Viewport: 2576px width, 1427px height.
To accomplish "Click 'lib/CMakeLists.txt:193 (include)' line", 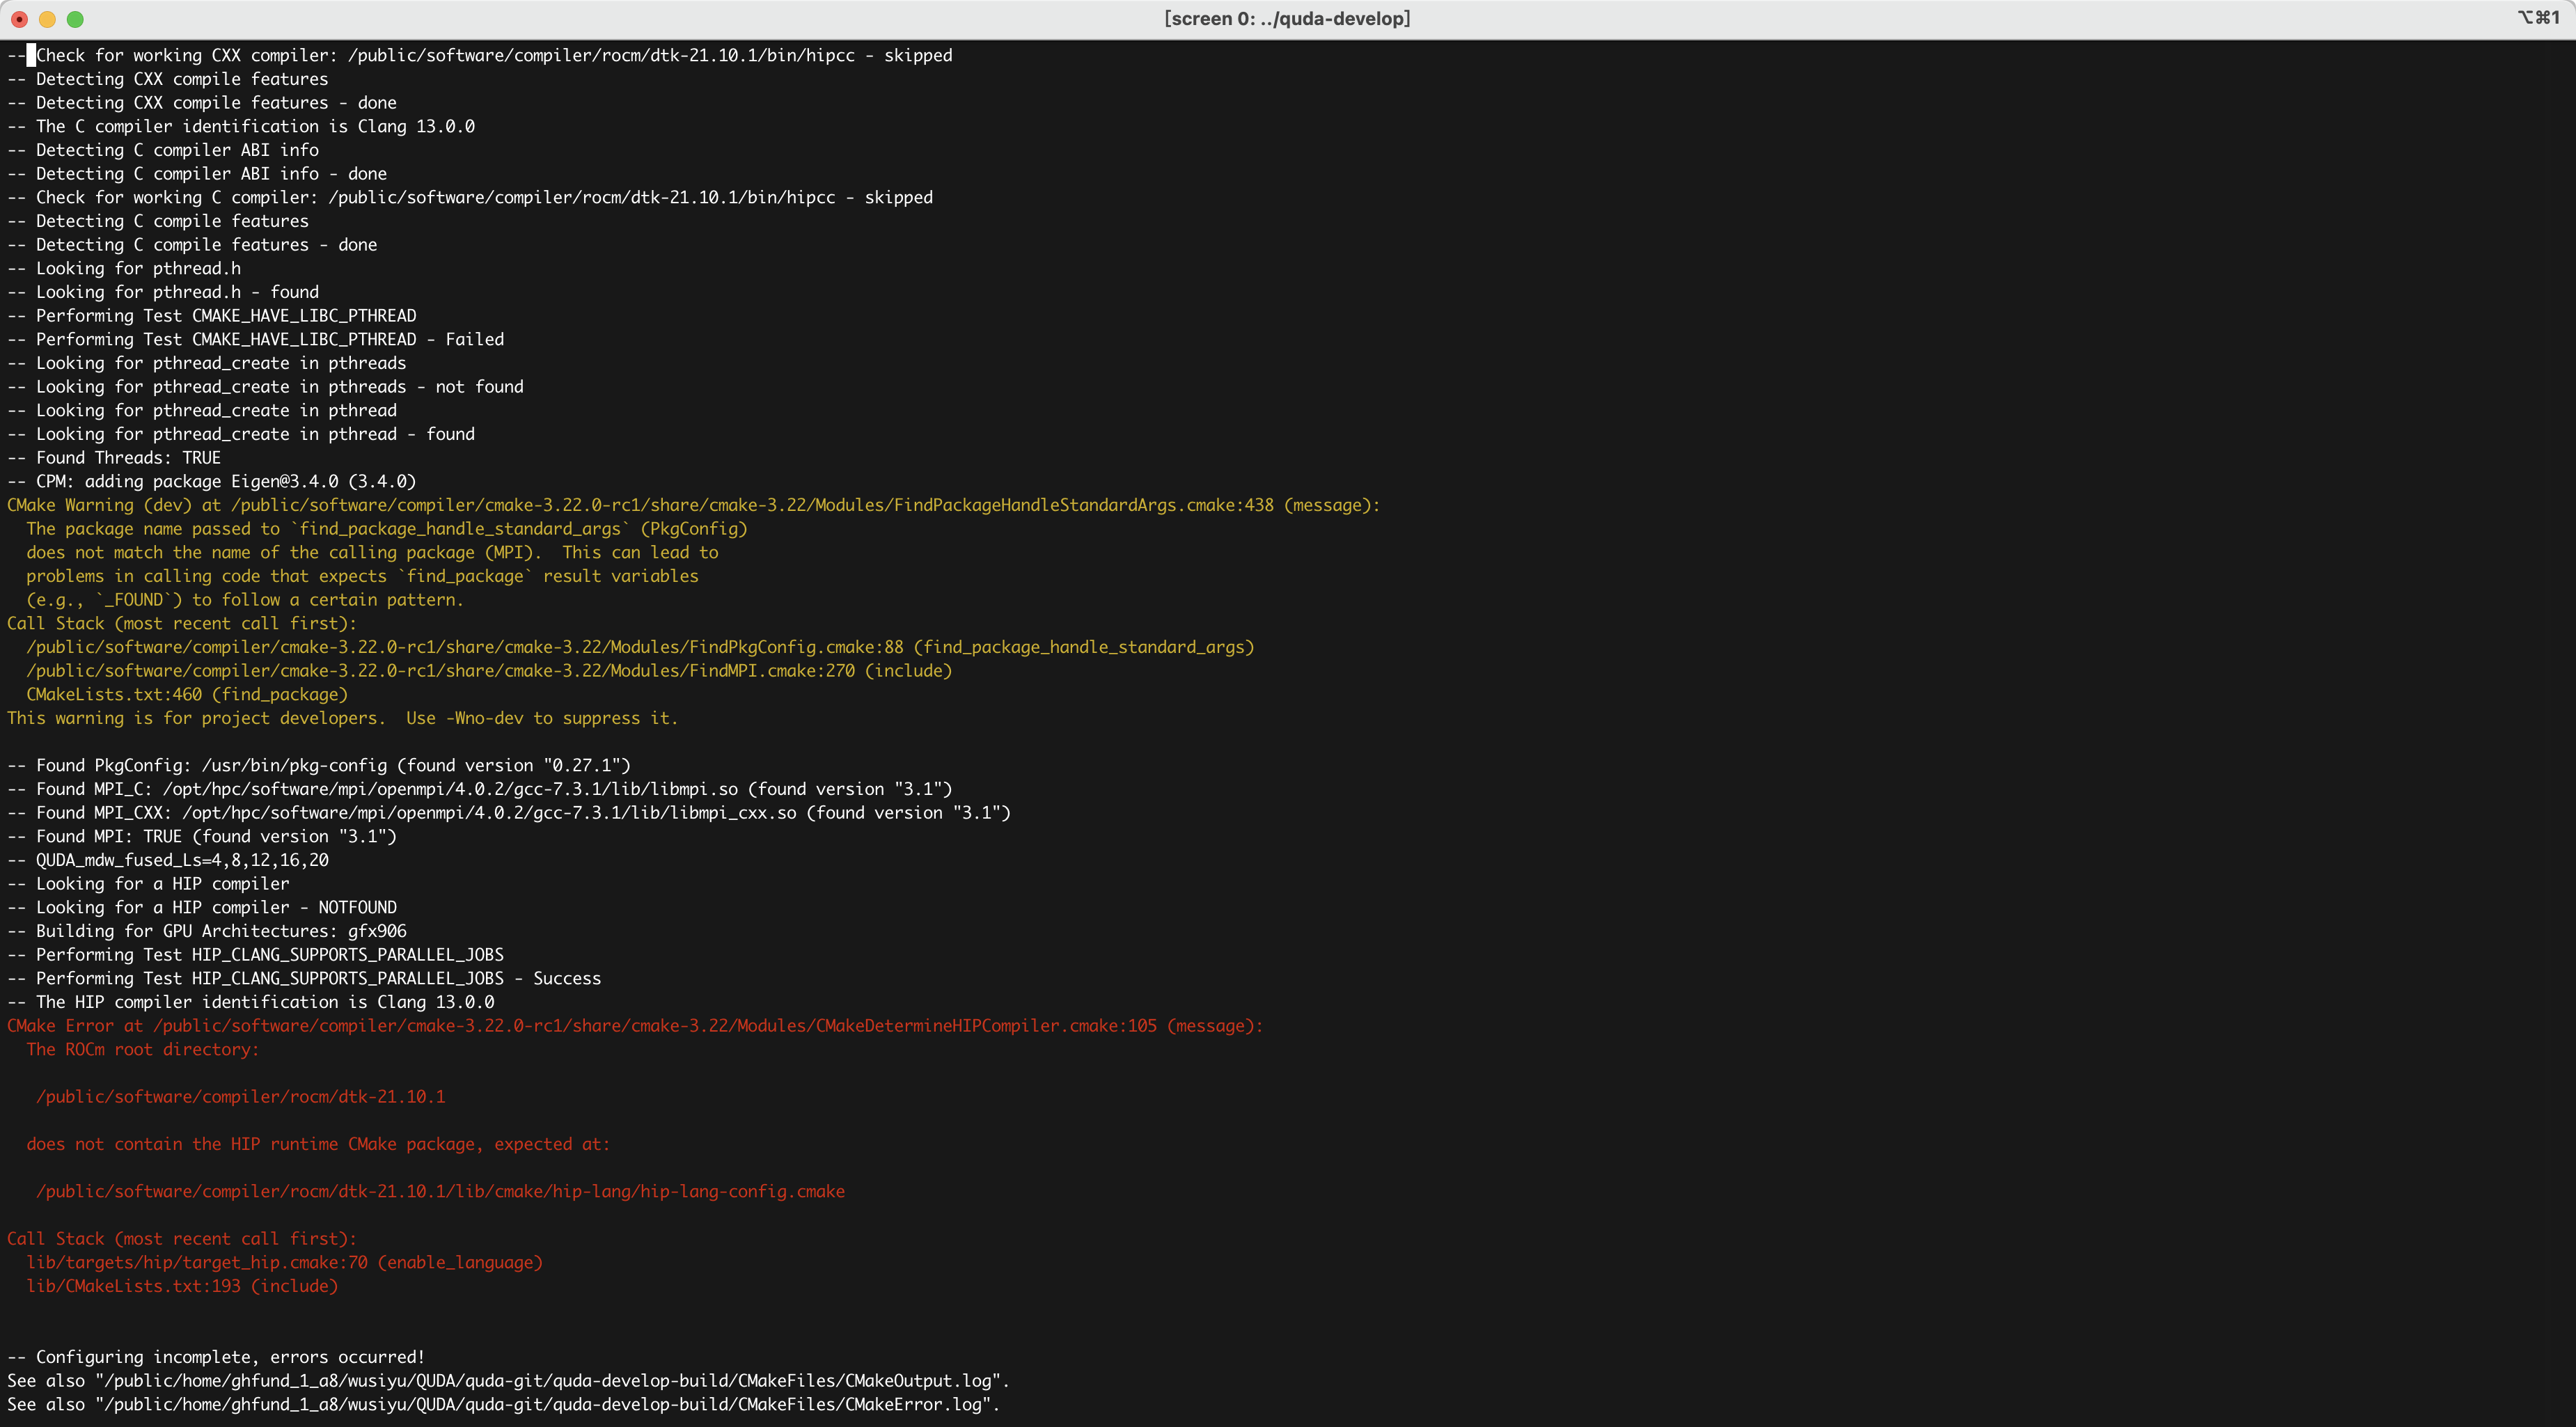I will 182,1286.
